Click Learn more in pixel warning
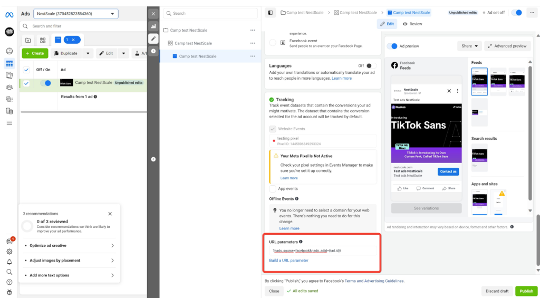Image resolution: width=540 pixels, height=298 pixels. [289, 178]
